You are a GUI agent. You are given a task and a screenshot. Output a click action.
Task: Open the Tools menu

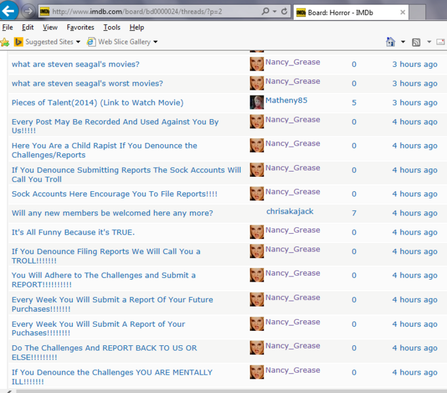click(111, 28)
